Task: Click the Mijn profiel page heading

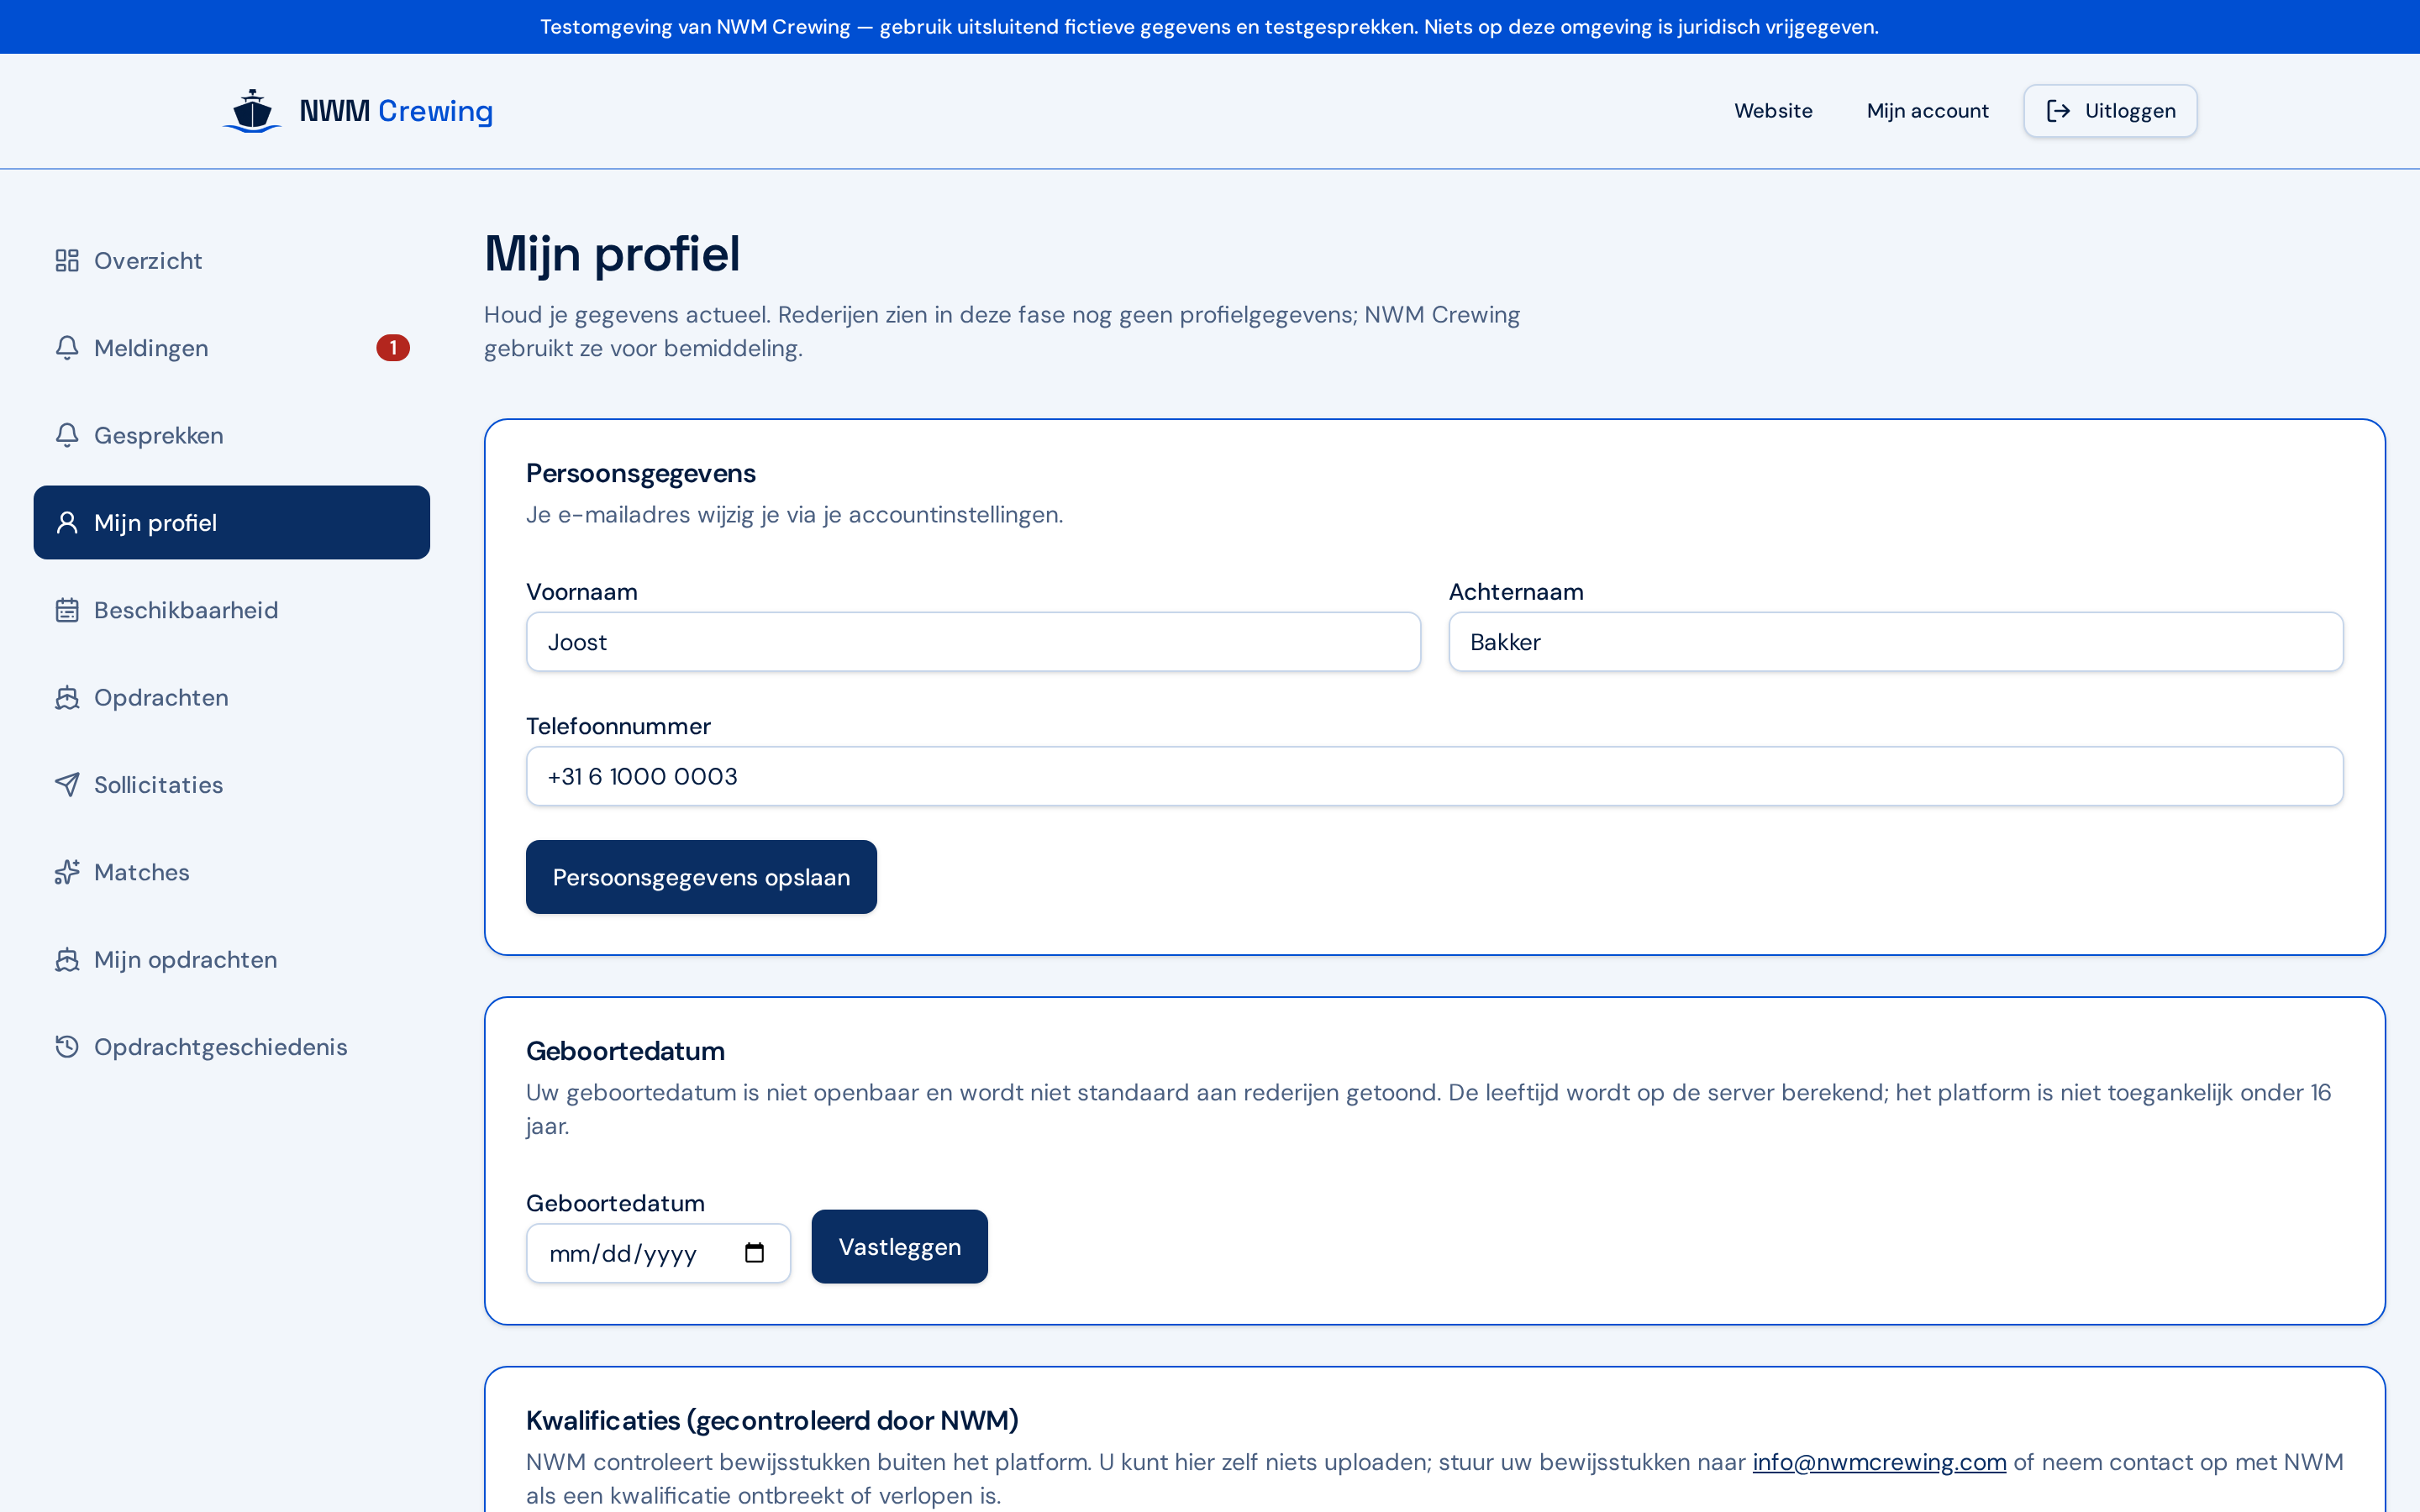Action: (612, 254)
